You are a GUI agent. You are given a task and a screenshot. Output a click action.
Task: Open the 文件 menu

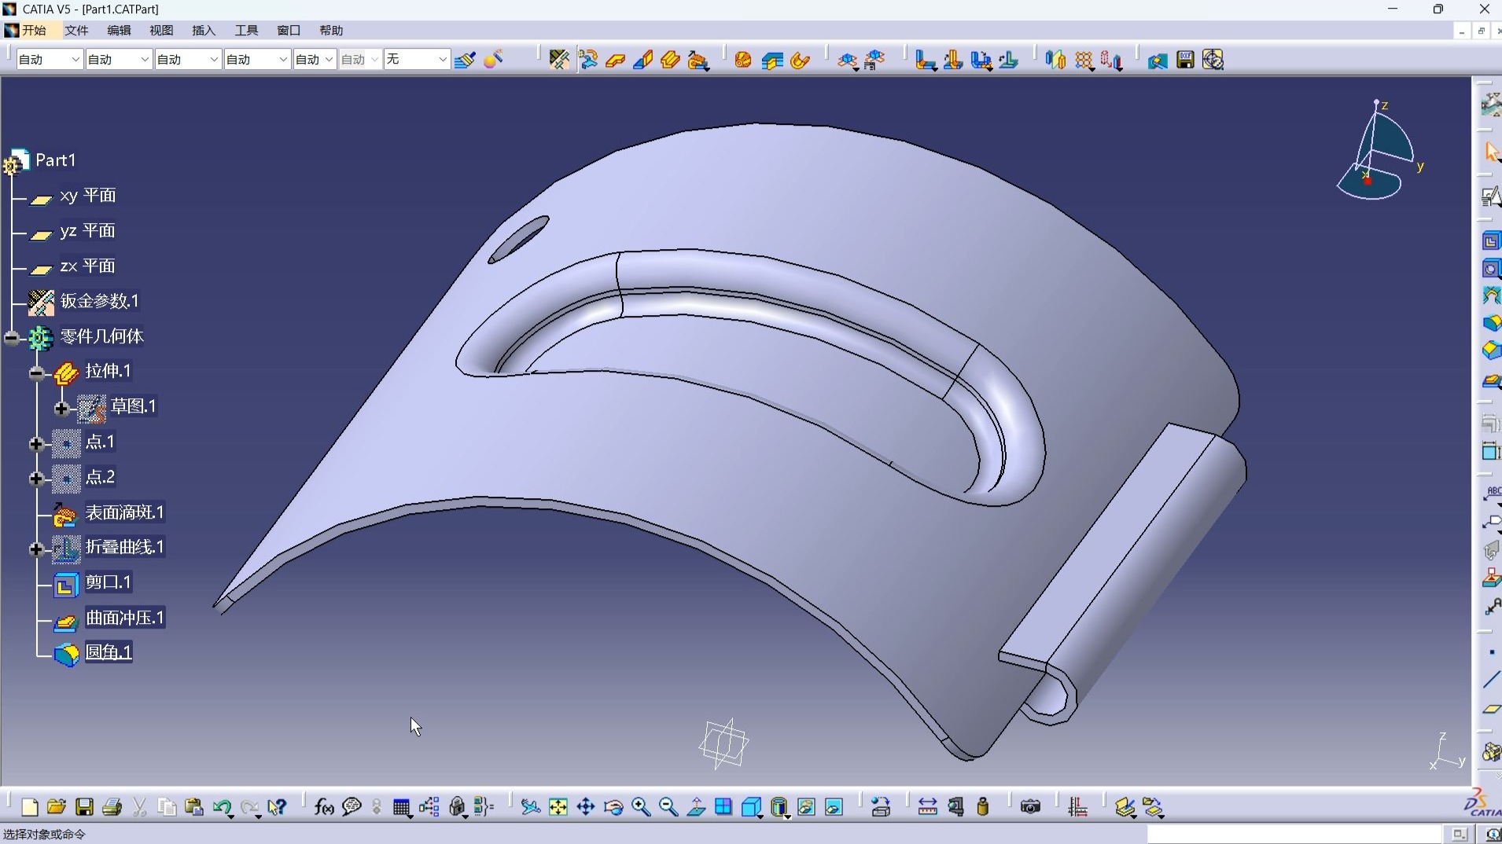pos(76,30)
